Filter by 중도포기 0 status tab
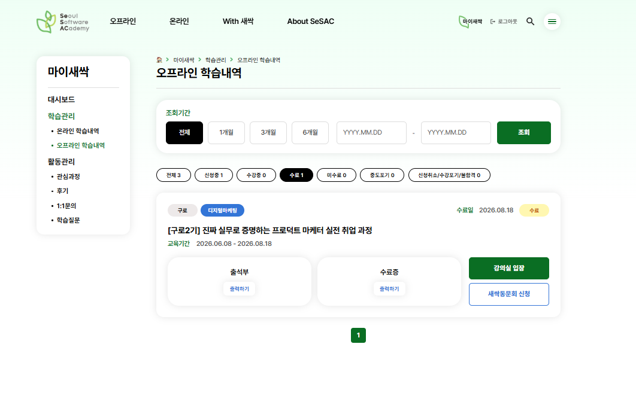The height and width of the screenshot is (417, 636). [382, 175]
